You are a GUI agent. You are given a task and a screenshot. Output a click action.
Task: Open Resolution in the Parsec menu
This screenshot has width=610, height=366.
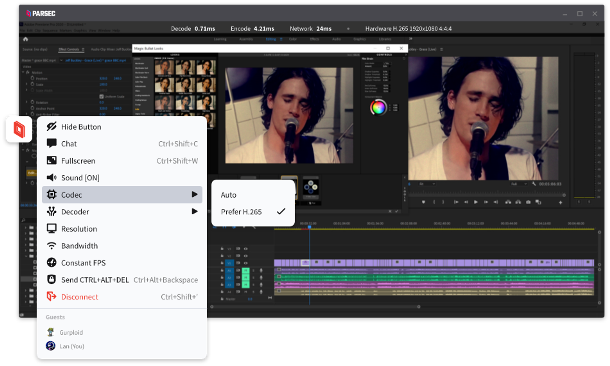click(x=122, y=229)
